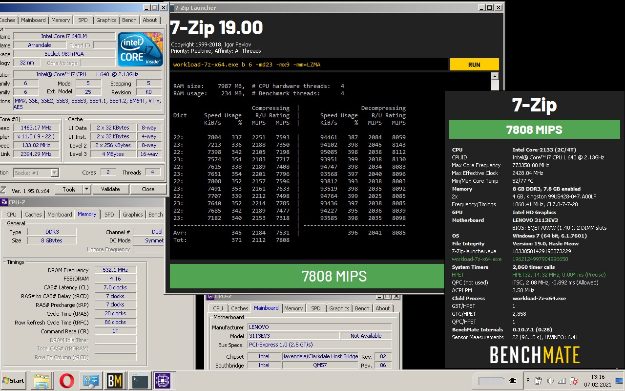Open the control panel style taskbar icon

pyautogui.click(x=91, y=380)
